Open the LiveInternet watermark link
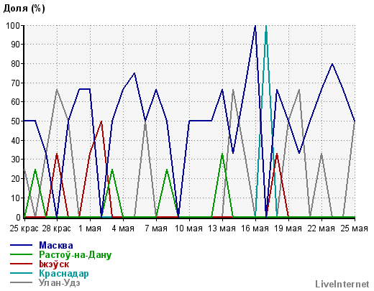374x291 pixels. pos(342,285)
